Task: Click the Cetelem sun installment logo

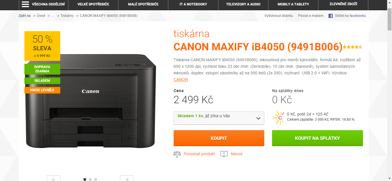Action: (x=278, y=117)
